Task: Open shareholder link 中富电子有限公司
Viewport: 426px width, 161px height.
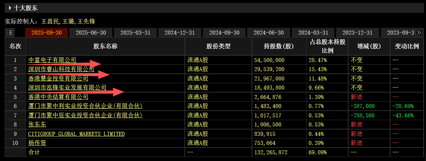Action: coord(52,60)
